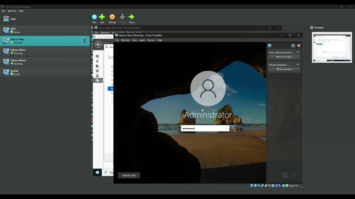Screen dimensions: 355x199
Task: Submit password with the arrow button
Action: 232,128
